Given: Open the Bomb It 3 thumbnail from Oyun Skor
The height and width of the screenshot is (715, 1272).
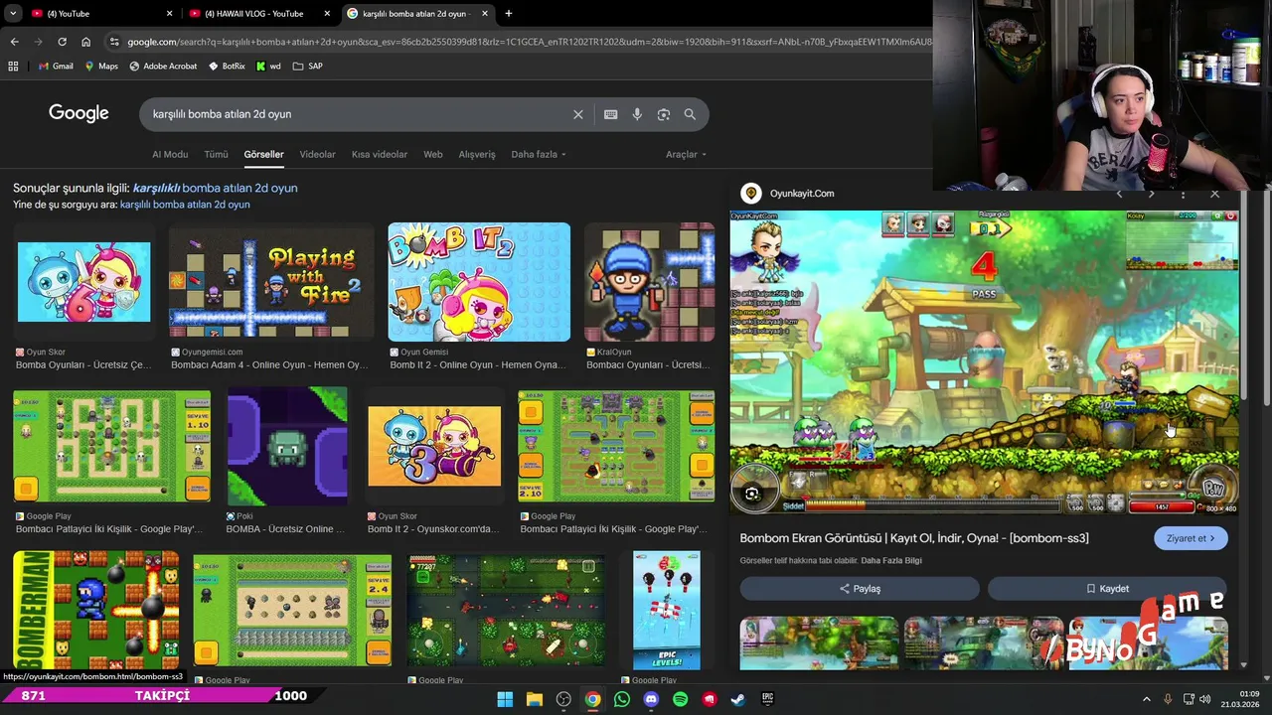Looking at the screenshot, I should (434, 447).
